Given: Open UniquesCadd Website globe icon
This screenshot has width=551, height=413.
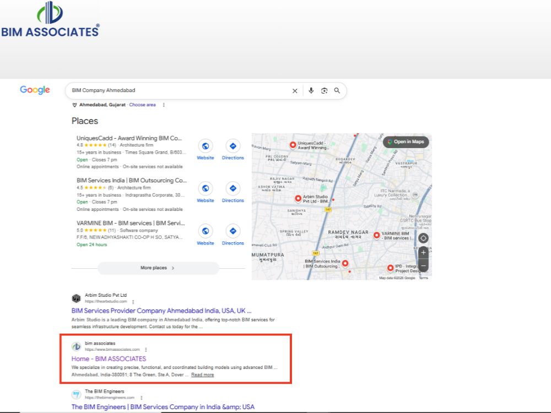Looking at the screenshot, I should coord(206,146).
